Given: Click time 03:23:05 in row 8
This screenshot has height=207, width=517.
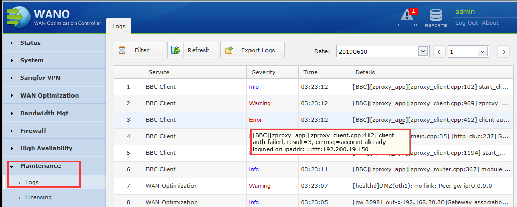Looking at the screenshot, I should [314, 202].
